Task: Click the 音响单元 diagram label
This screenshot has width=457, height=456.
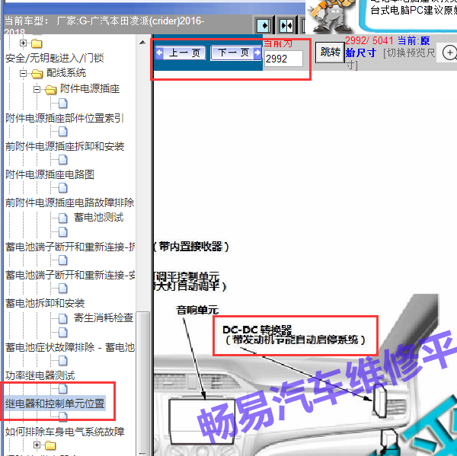Action: 197,310
